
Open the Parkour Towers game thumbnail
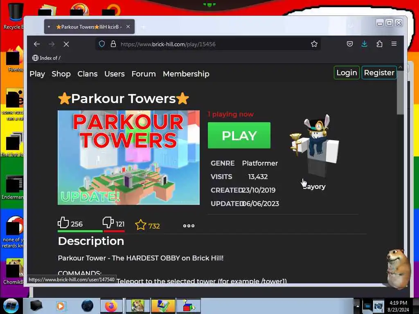coord(128,157)
